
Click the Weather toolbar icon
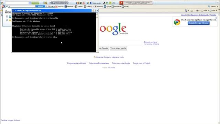(112, 7)
